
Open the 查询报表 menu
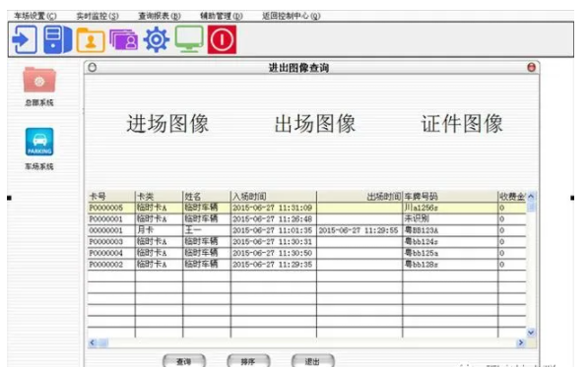160,16
